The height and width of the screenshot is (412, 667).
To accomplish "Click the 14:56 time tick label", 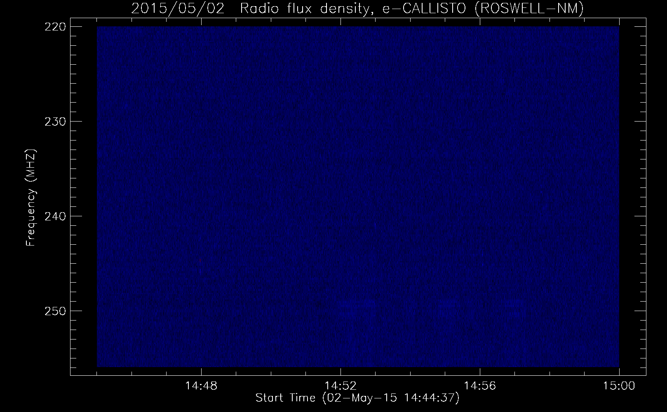I will [480, 386].
